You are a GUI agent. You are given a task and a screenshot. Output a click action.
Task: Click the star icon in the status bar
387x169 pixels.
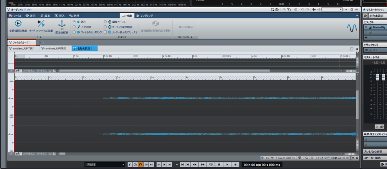[x=357, y=158]
